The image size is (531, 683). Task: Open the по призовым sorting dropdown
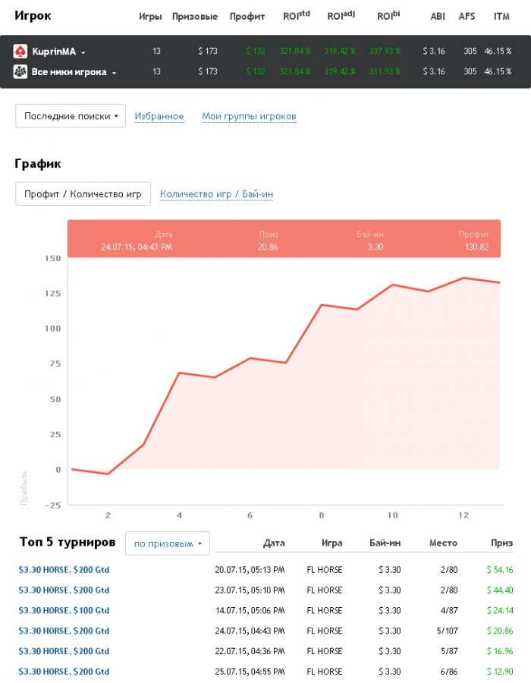point(167,543)
